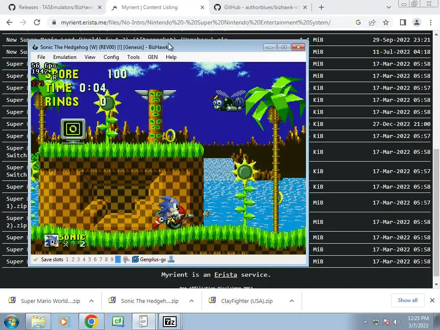
Task: Open the View menu in BizHawk
Action: tap(90, 57)
